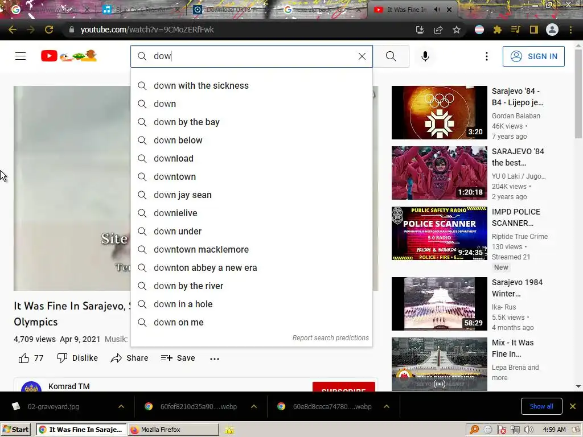This screenshot has width=583, height=437.
Task: Reload the page with refresh icon
Action: point(49,30)
